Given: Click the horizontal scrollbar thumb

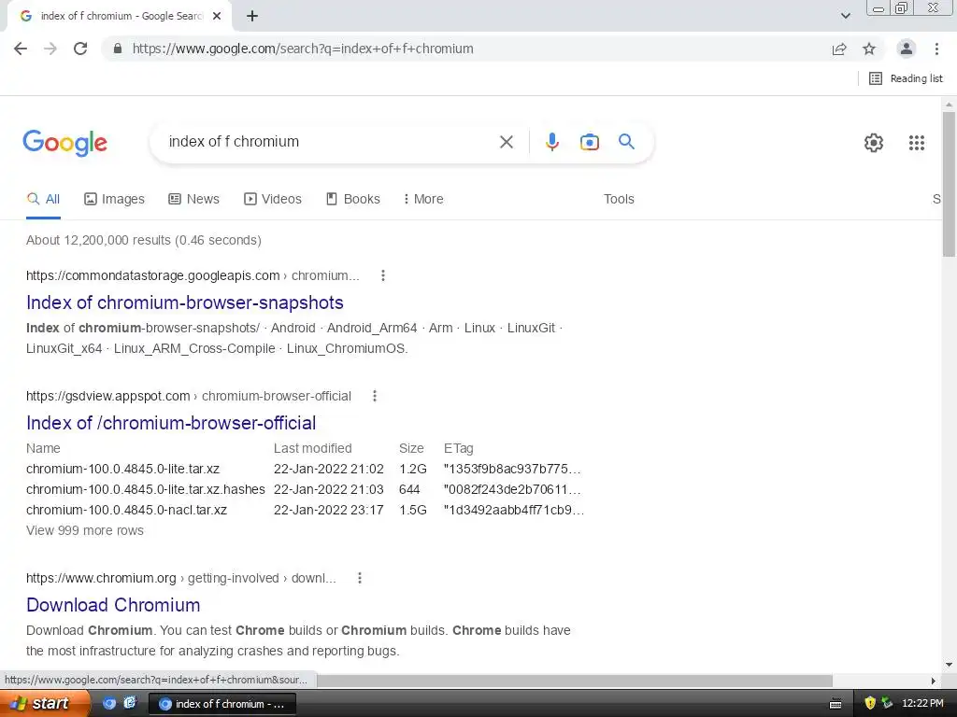Looking at the screenshot, I should pyautogui.click(x=575, y=681).
